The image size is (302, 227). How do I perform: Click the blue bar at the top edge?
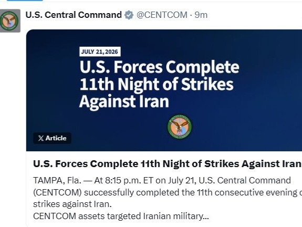click(x=25, y=1)
